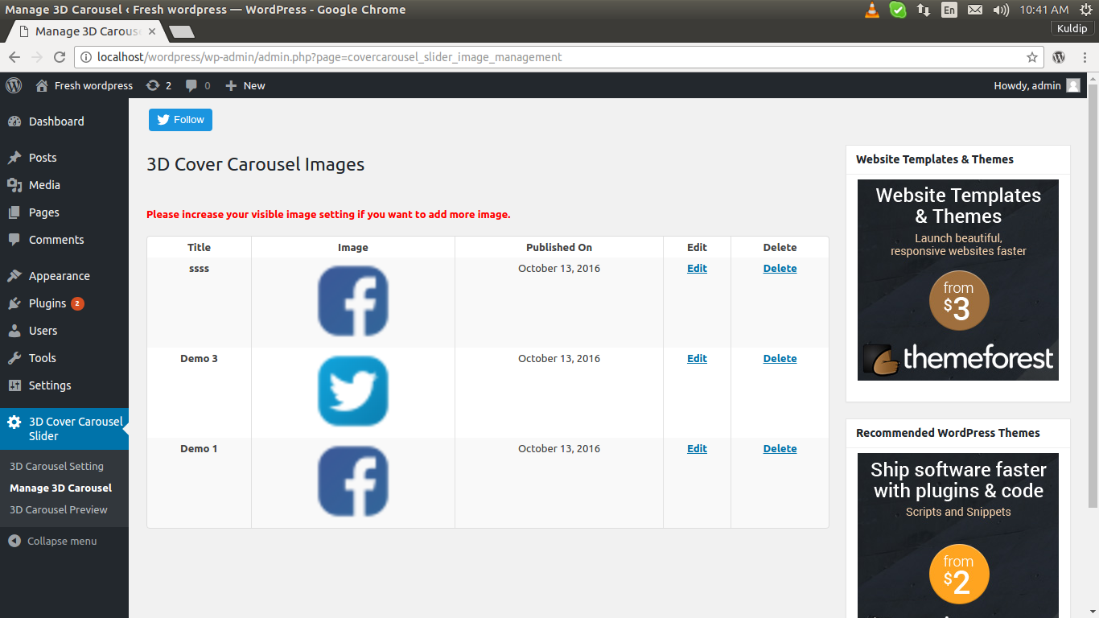The image size is (1099, 618).
Task: Delete the Demo 1 image
Action: click(780, 449)
